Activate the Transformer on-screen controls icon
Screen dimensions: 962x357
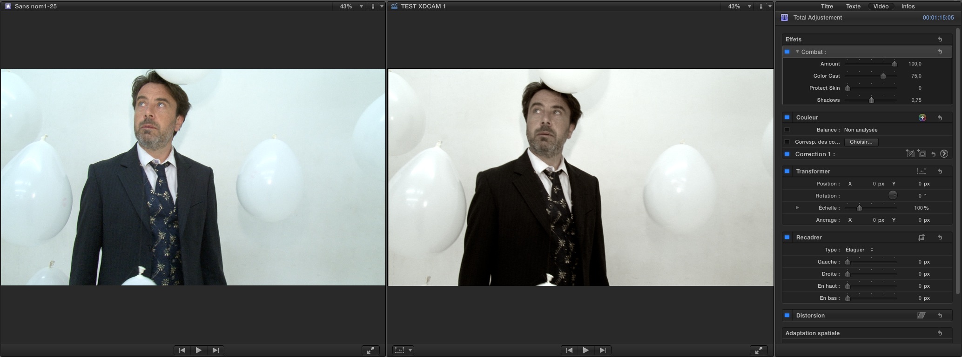(x=921, y=172)
